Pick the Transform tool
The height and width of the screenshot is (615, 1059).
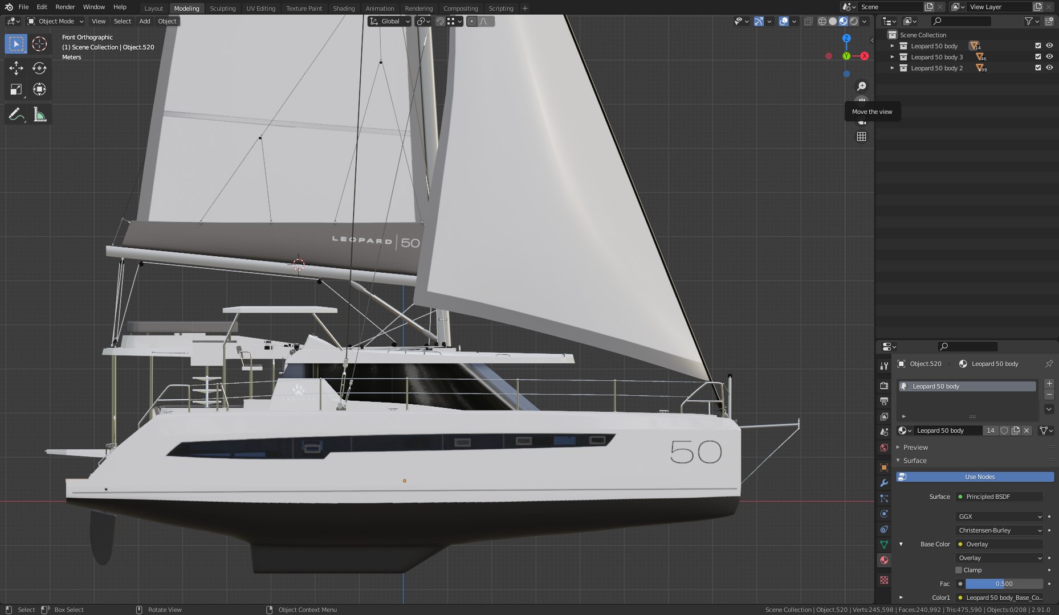(39, 89)
